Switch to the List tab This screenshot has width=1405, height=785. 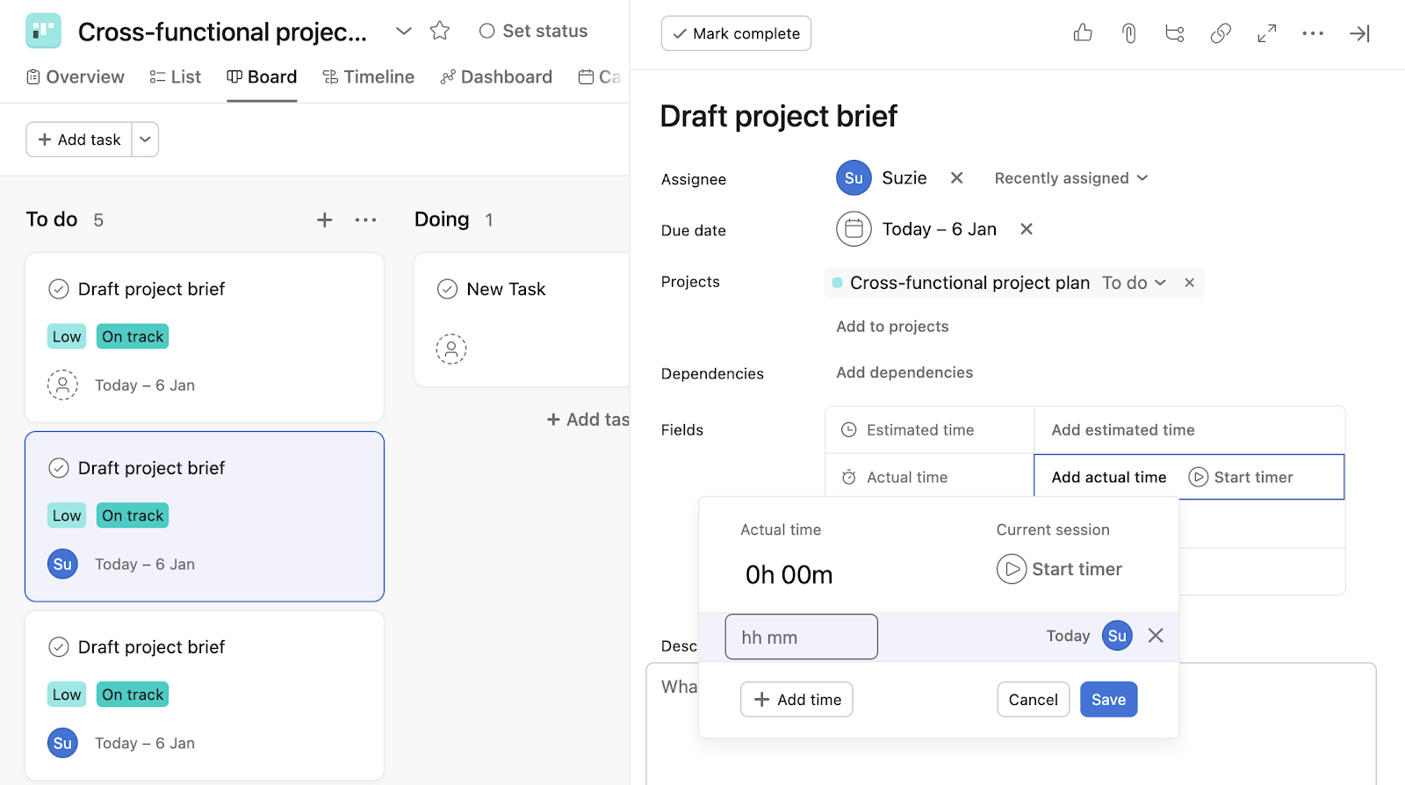pyautogui.click(x=176, y=77)
